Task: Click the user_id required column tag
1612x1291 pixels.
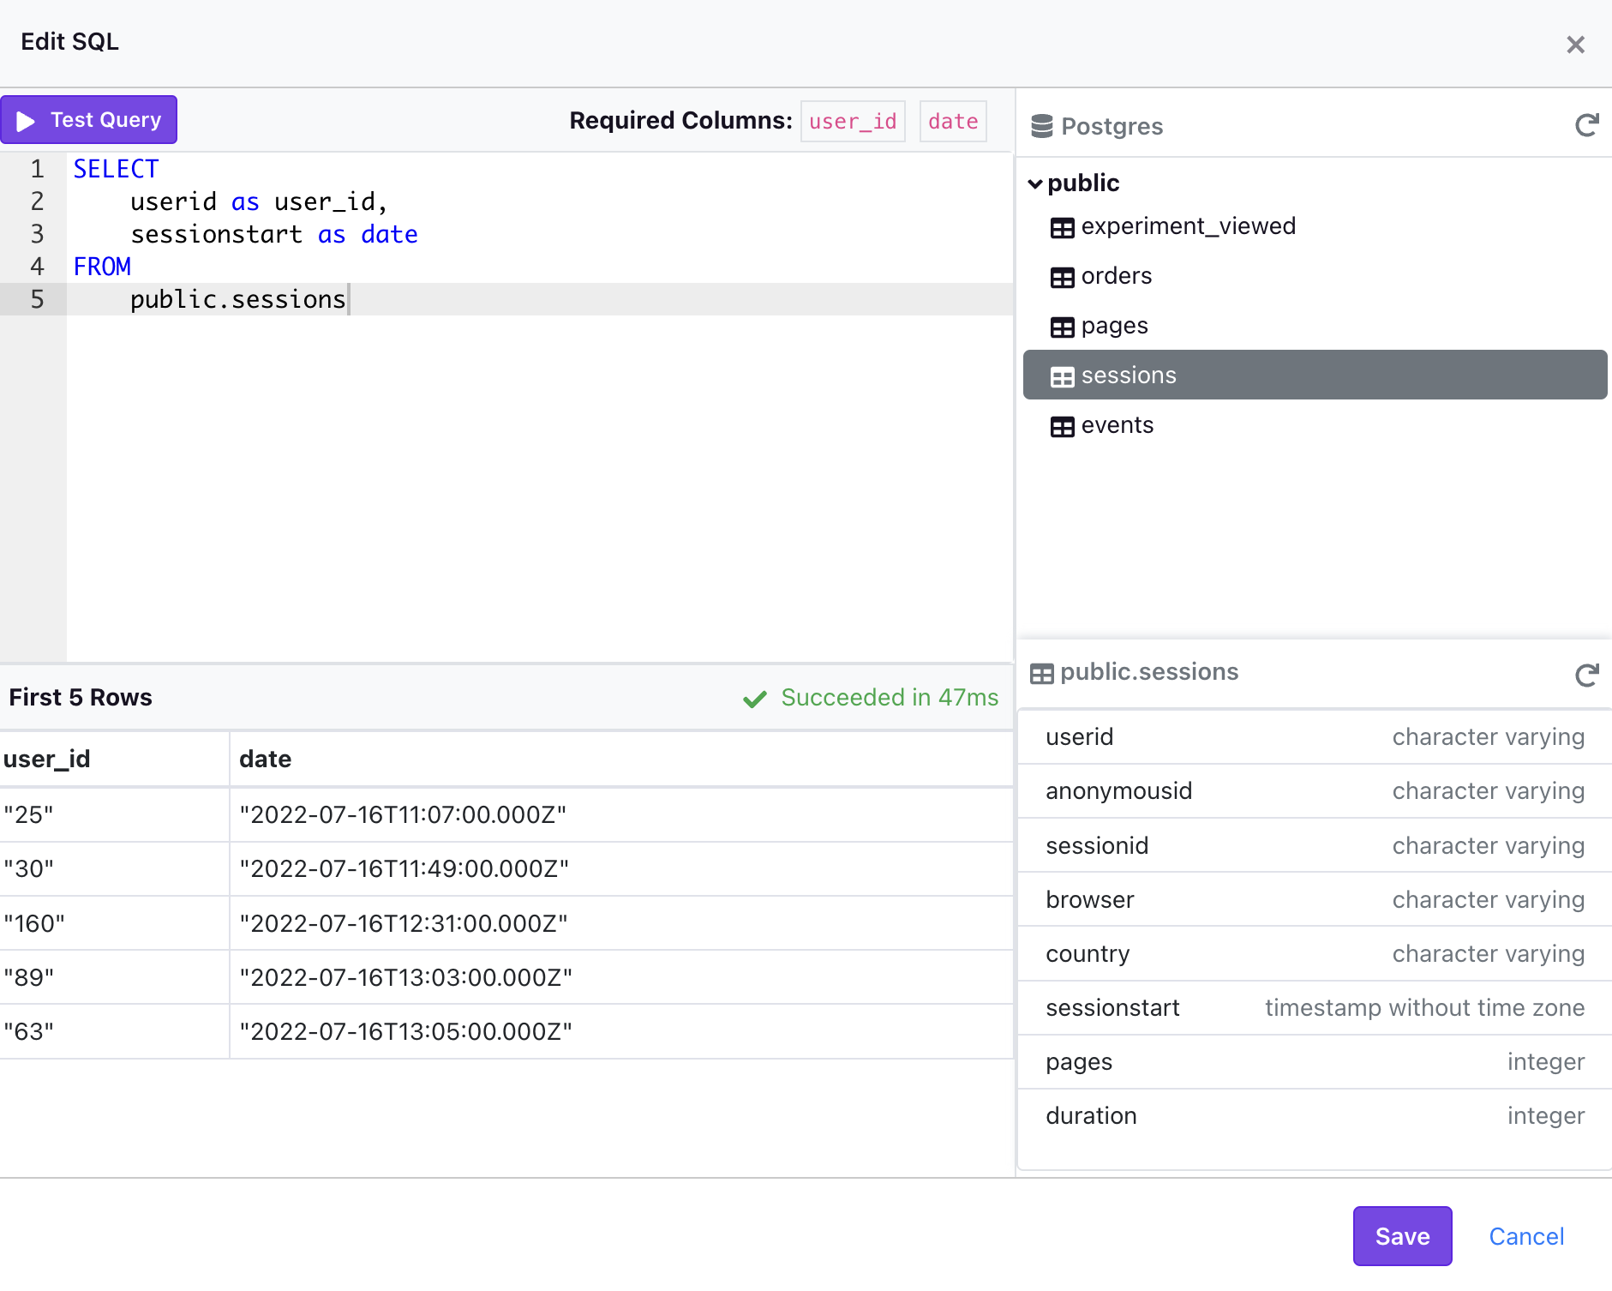Action: [x=853, y=122]
